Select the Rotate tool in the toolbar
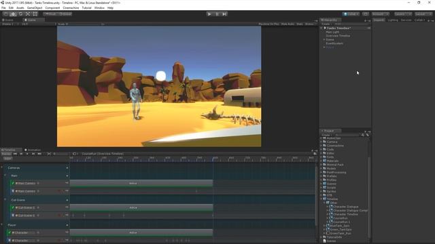The height and width of the screenshot is (244, 435). pyautogui.click(x=20, y=14)
